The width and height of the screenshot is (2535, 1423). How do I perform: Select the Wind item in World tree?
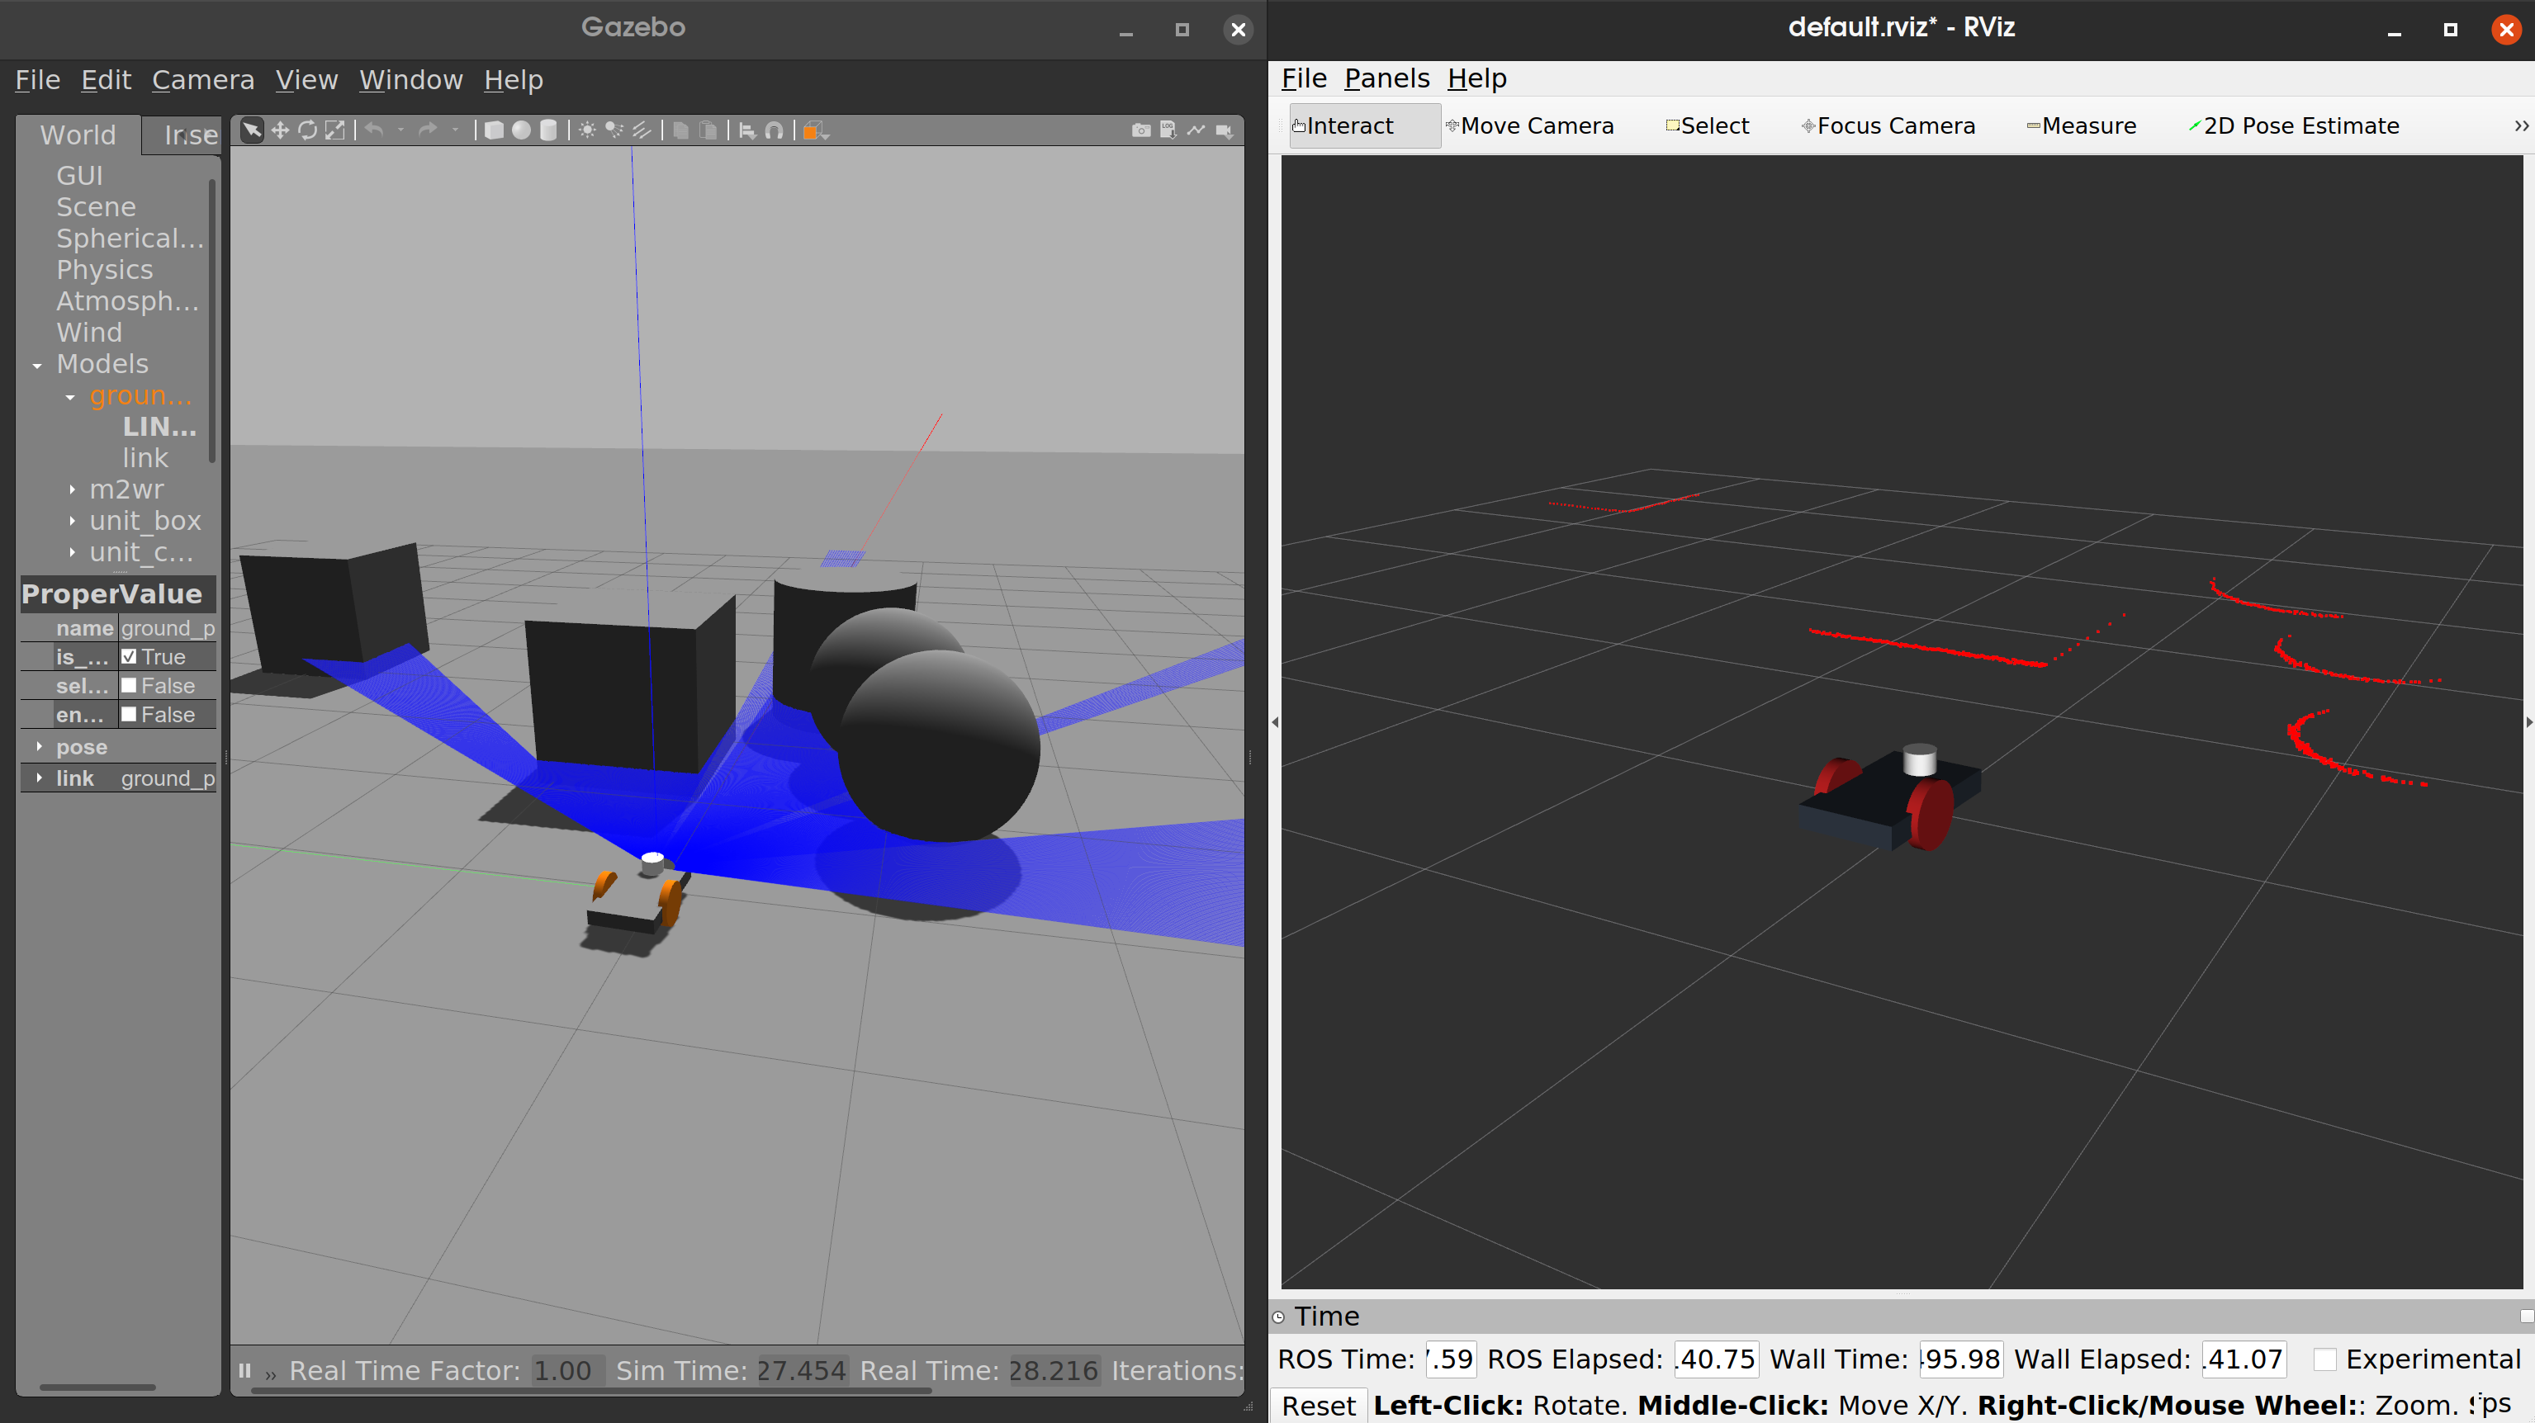pos(88,333)
